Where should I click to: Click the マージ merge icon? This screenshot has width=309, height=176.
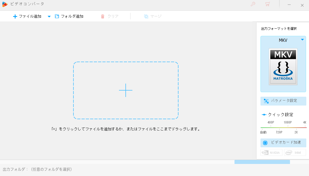[x=146, y=16]
